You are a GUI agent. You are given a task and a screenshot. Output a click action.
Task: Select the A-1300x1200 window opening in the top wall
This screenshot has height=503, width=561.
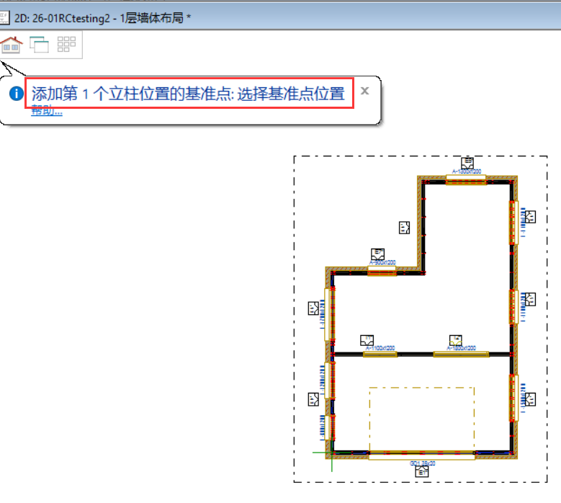466,179
